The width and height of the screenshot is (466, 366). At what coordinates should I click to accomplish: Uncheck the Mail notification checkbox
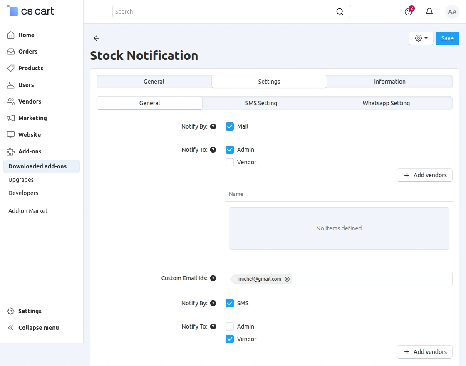[x=230, y=126]
